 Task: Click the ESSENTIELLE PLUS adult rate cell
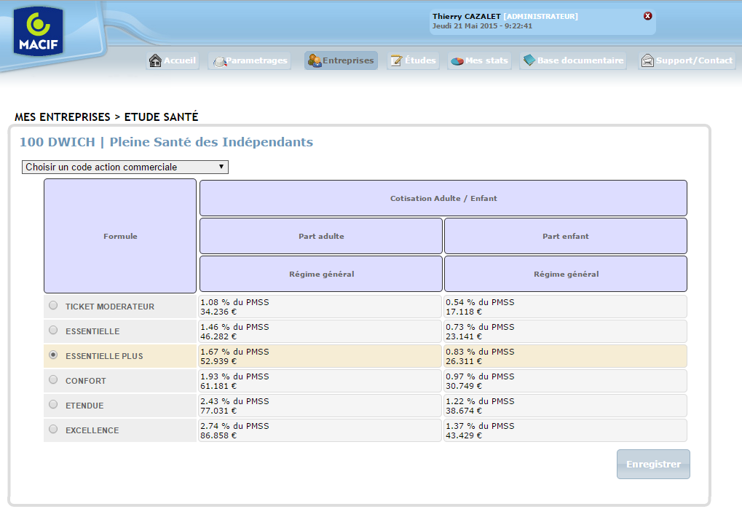320,356
